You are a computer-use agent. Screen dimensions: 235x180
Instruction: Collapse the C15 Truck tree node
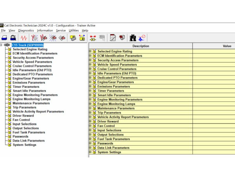(x=2, y=45)
